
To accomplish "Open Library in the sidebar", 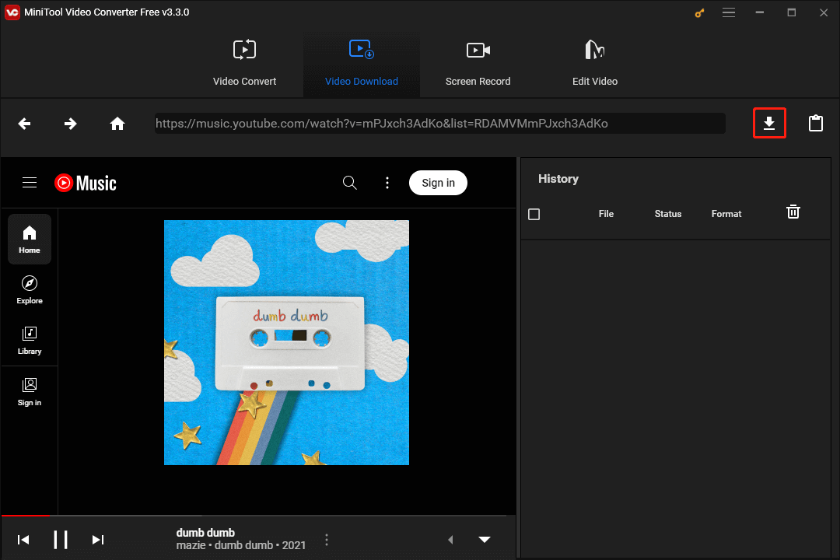I will click(x=30, y=341).
